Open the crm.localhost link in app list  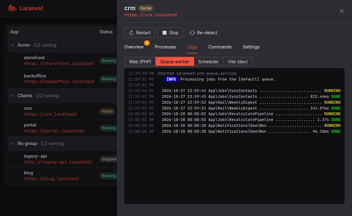[x=50, y=114]
